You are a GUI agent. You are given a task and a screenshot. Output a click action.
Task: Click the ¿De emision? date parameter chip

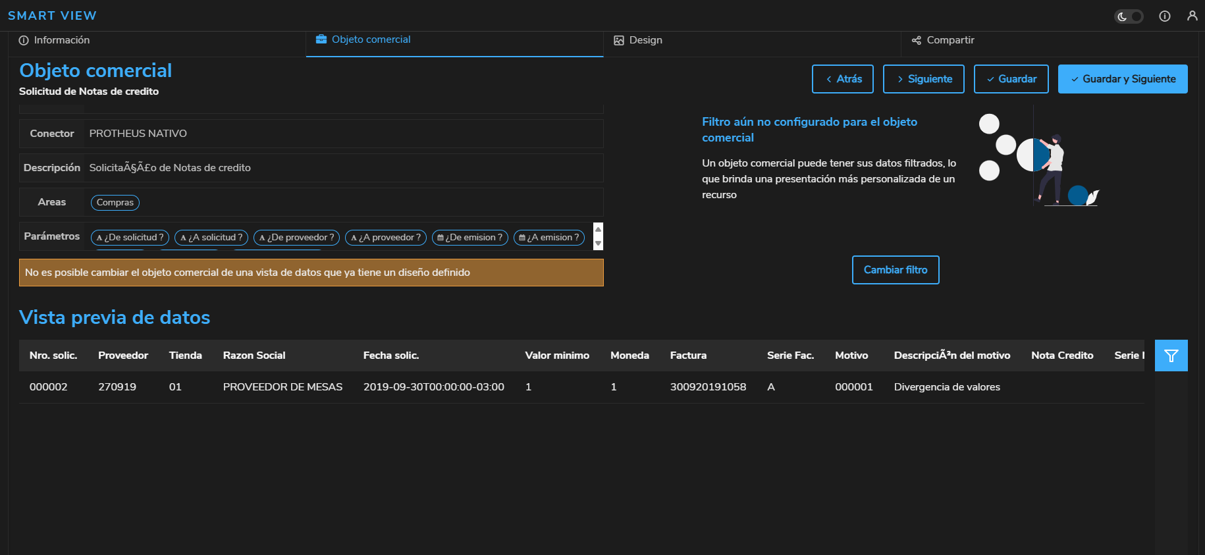tap(470, 238)
